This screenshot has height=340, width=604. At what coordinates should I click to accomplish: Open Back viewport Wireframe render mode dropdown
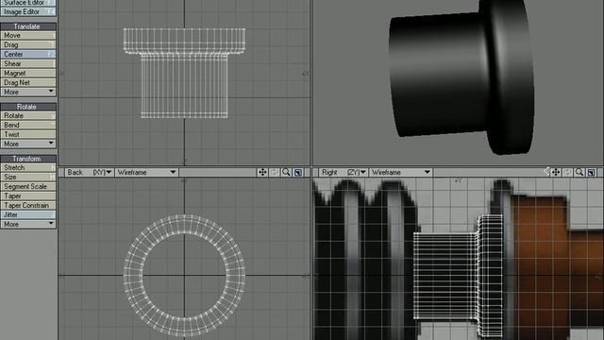(x=146, y=172)
